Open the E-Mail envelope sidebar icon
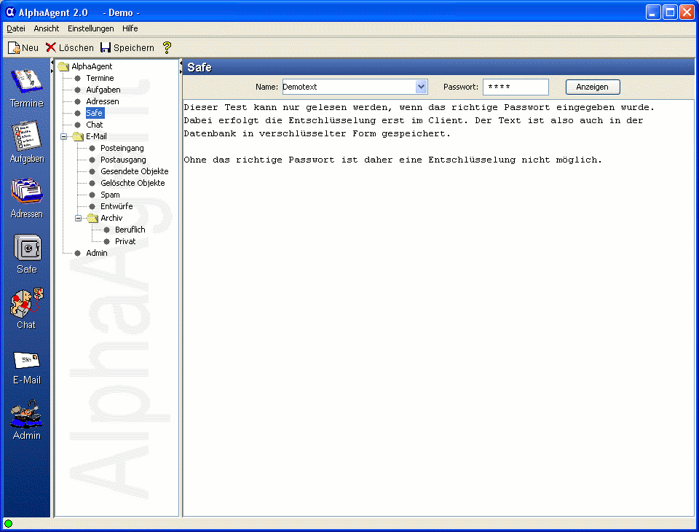Viewport: 699px width, 532px height. (x=26, y=359)
